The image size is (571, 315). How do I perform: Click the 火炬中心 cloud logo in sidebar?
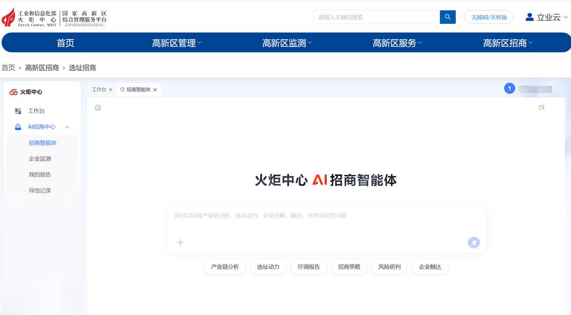click(13, 92)
